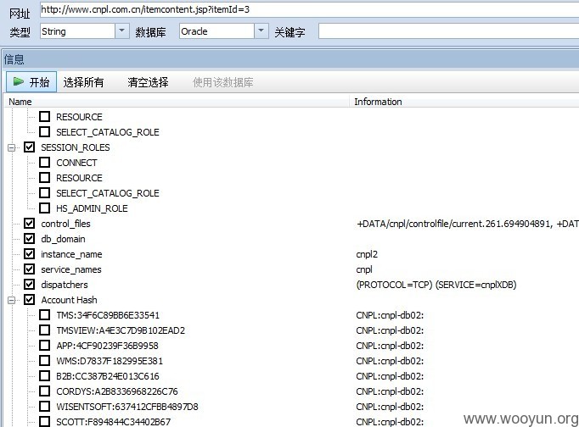The image size is (579, 427).
Task: Uncheck the Account Hash checkbox
Action: [29, 300]
